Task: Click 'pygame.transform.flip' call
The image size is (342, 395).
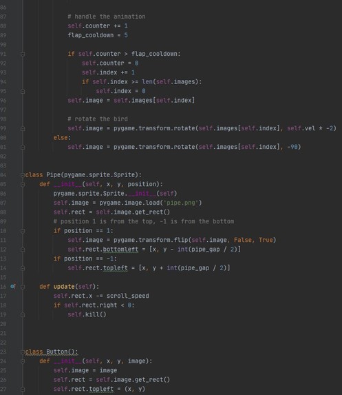Action: [x=151, y=241]
